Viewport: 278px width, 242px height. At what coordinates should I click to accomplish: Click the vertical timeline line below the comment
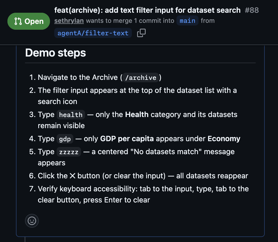click(25, 239)
